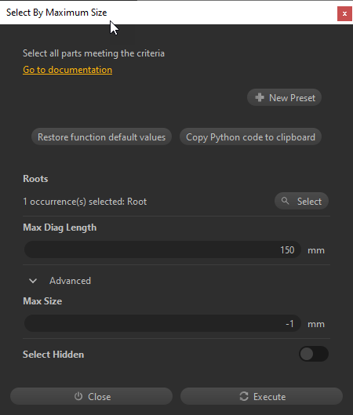Restore function default values
This screenshot has width=353, height=415.
click(102, 137)
